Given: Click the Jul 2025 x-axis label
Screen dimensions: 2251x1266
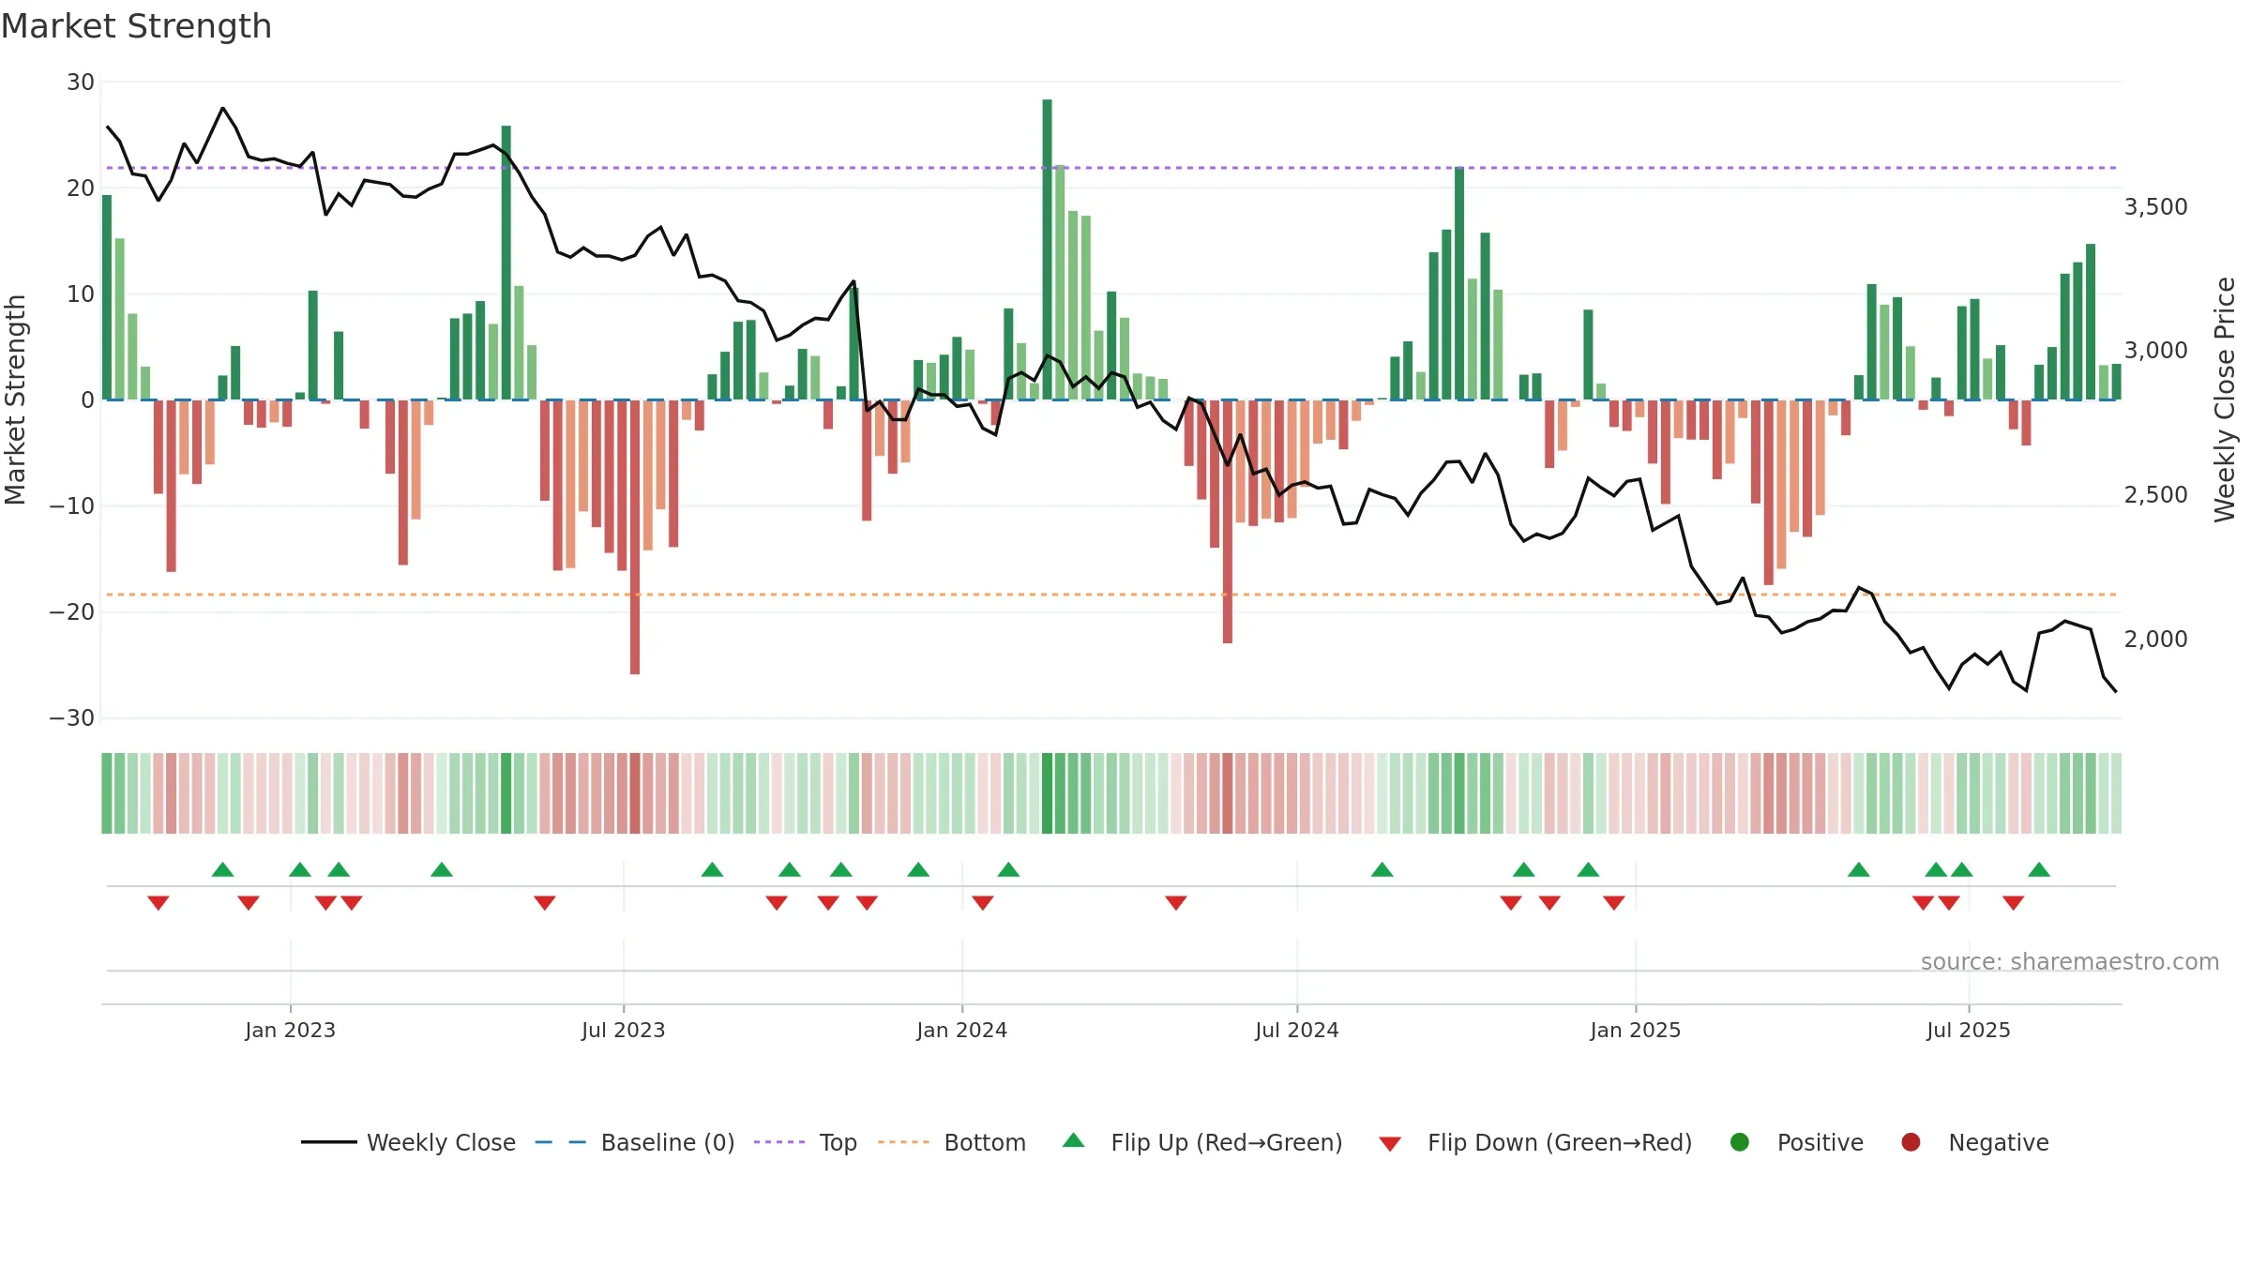Looking at the screenshot, I should 1968,1030.
